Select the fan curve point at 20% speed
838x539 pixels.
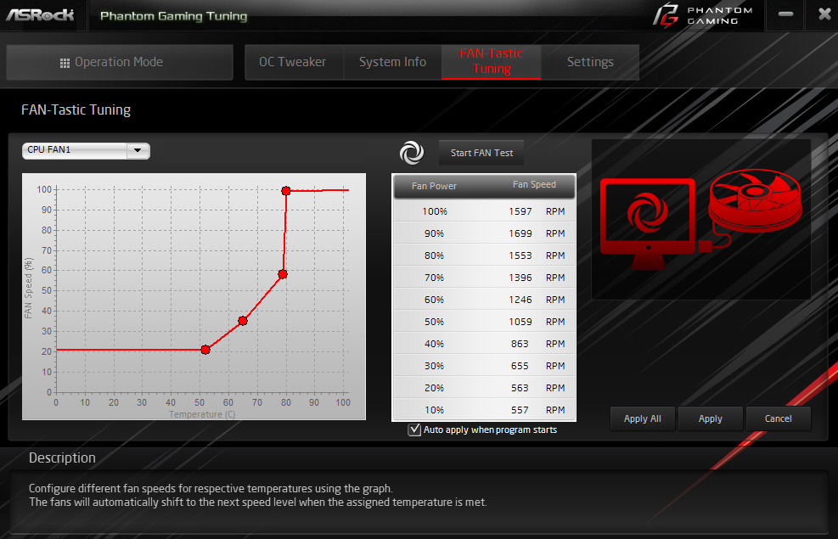pyautogui.click(x=205, y=350)
